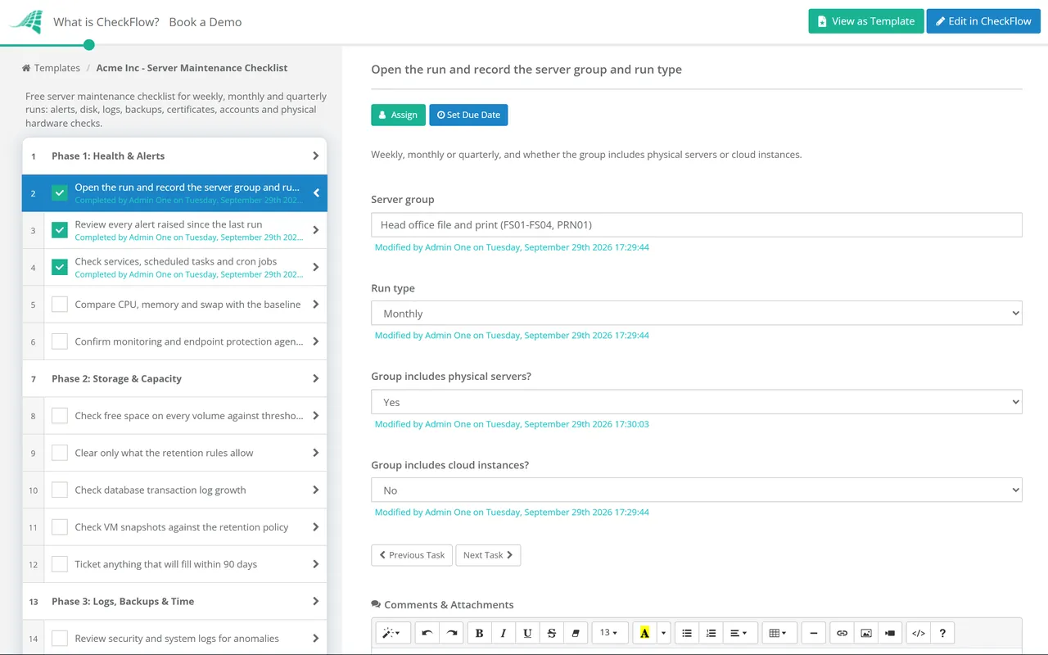Uncheck task 'Review every alert raised'
Viewport: 1048px width, 655px height.
click(x=60, y=230)
